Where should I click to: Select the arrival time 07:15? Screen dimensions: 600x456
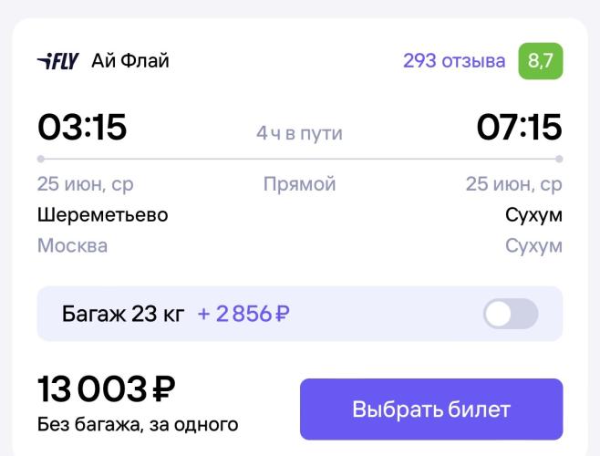(x=519, y=127)
